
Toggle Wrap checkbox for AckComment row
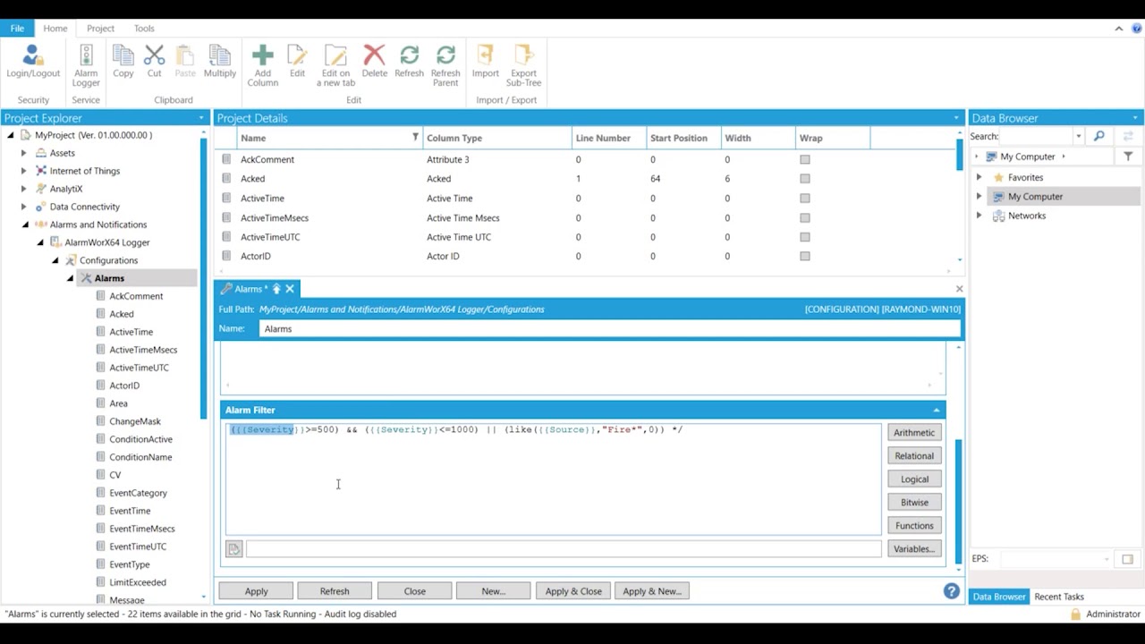point(805,160)
